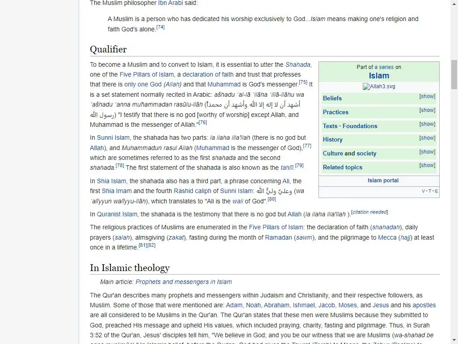This screenshot has height=344, width=458.
Task: Open the Islam title link in sidebar
Action: pyautogui.click(x=379, y=76)
